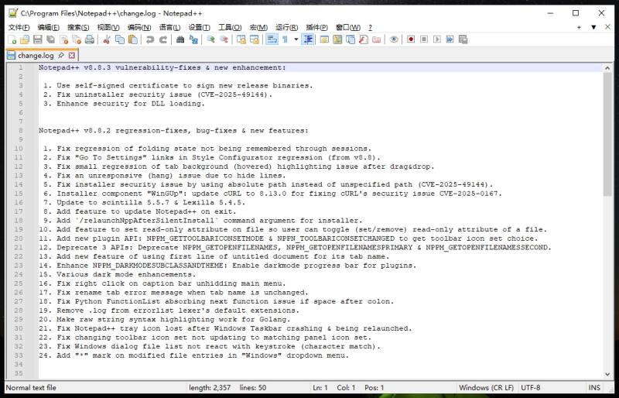619x398 pixels.
Task: Open the 视图(V) menu
Action: pos(108,27)
